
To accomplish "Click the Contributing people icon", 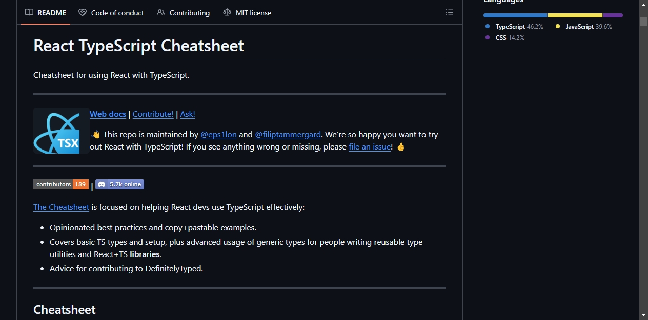I will [161, 12].
